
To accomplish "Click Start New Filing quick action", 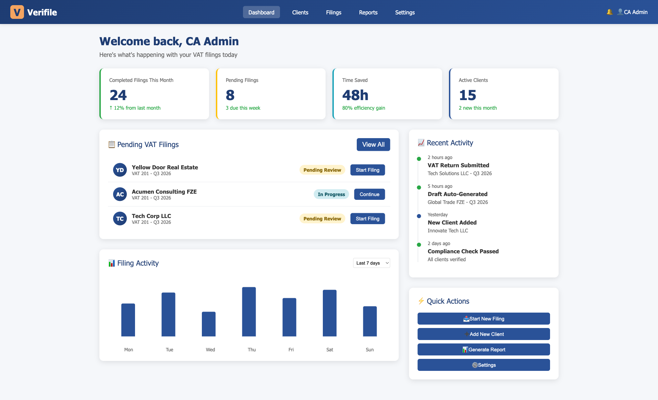I will 484,319.
